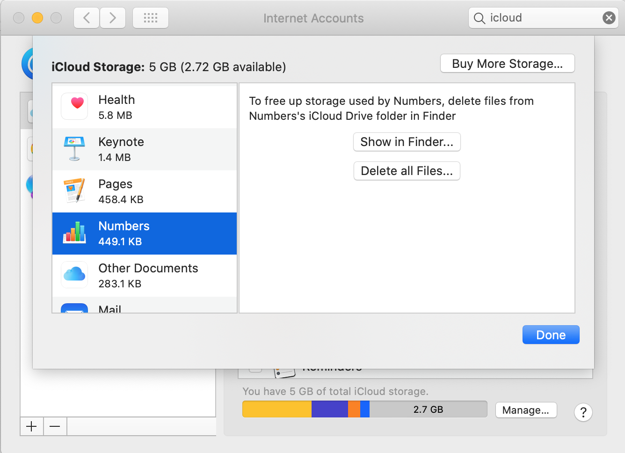This screenshot has height=453, width=625.
Task: Select the Numbers 449.1 KB row
Action: click(x=145, y=234)
